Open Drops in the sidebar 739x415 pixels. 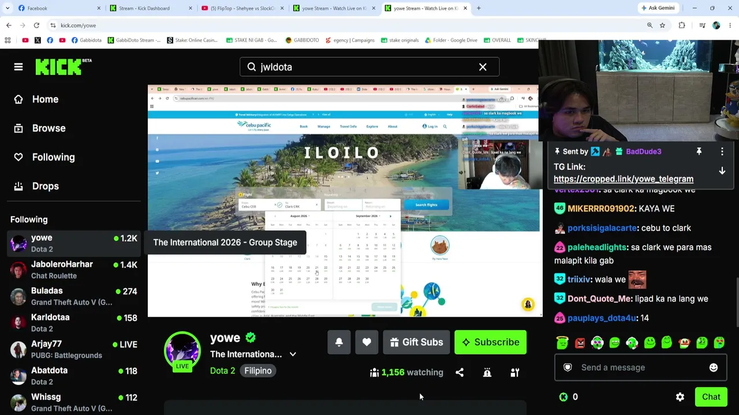coord(36,186)
